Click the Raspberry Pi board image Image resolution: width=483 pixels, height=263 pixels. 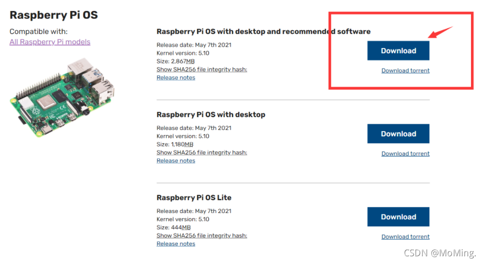tap(62, 97)
